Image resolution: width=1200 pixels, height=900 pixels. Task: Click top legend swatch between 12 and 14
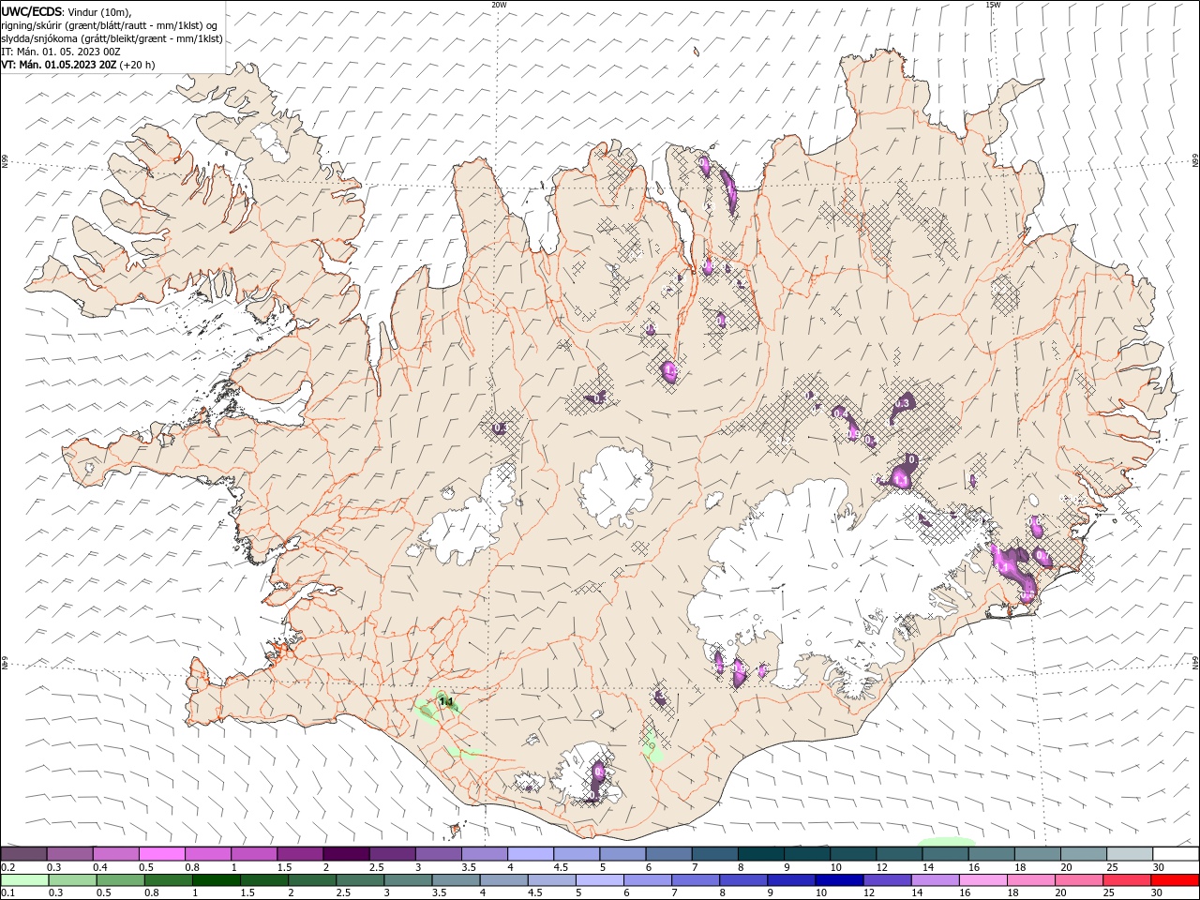click(x=899, y=853)
